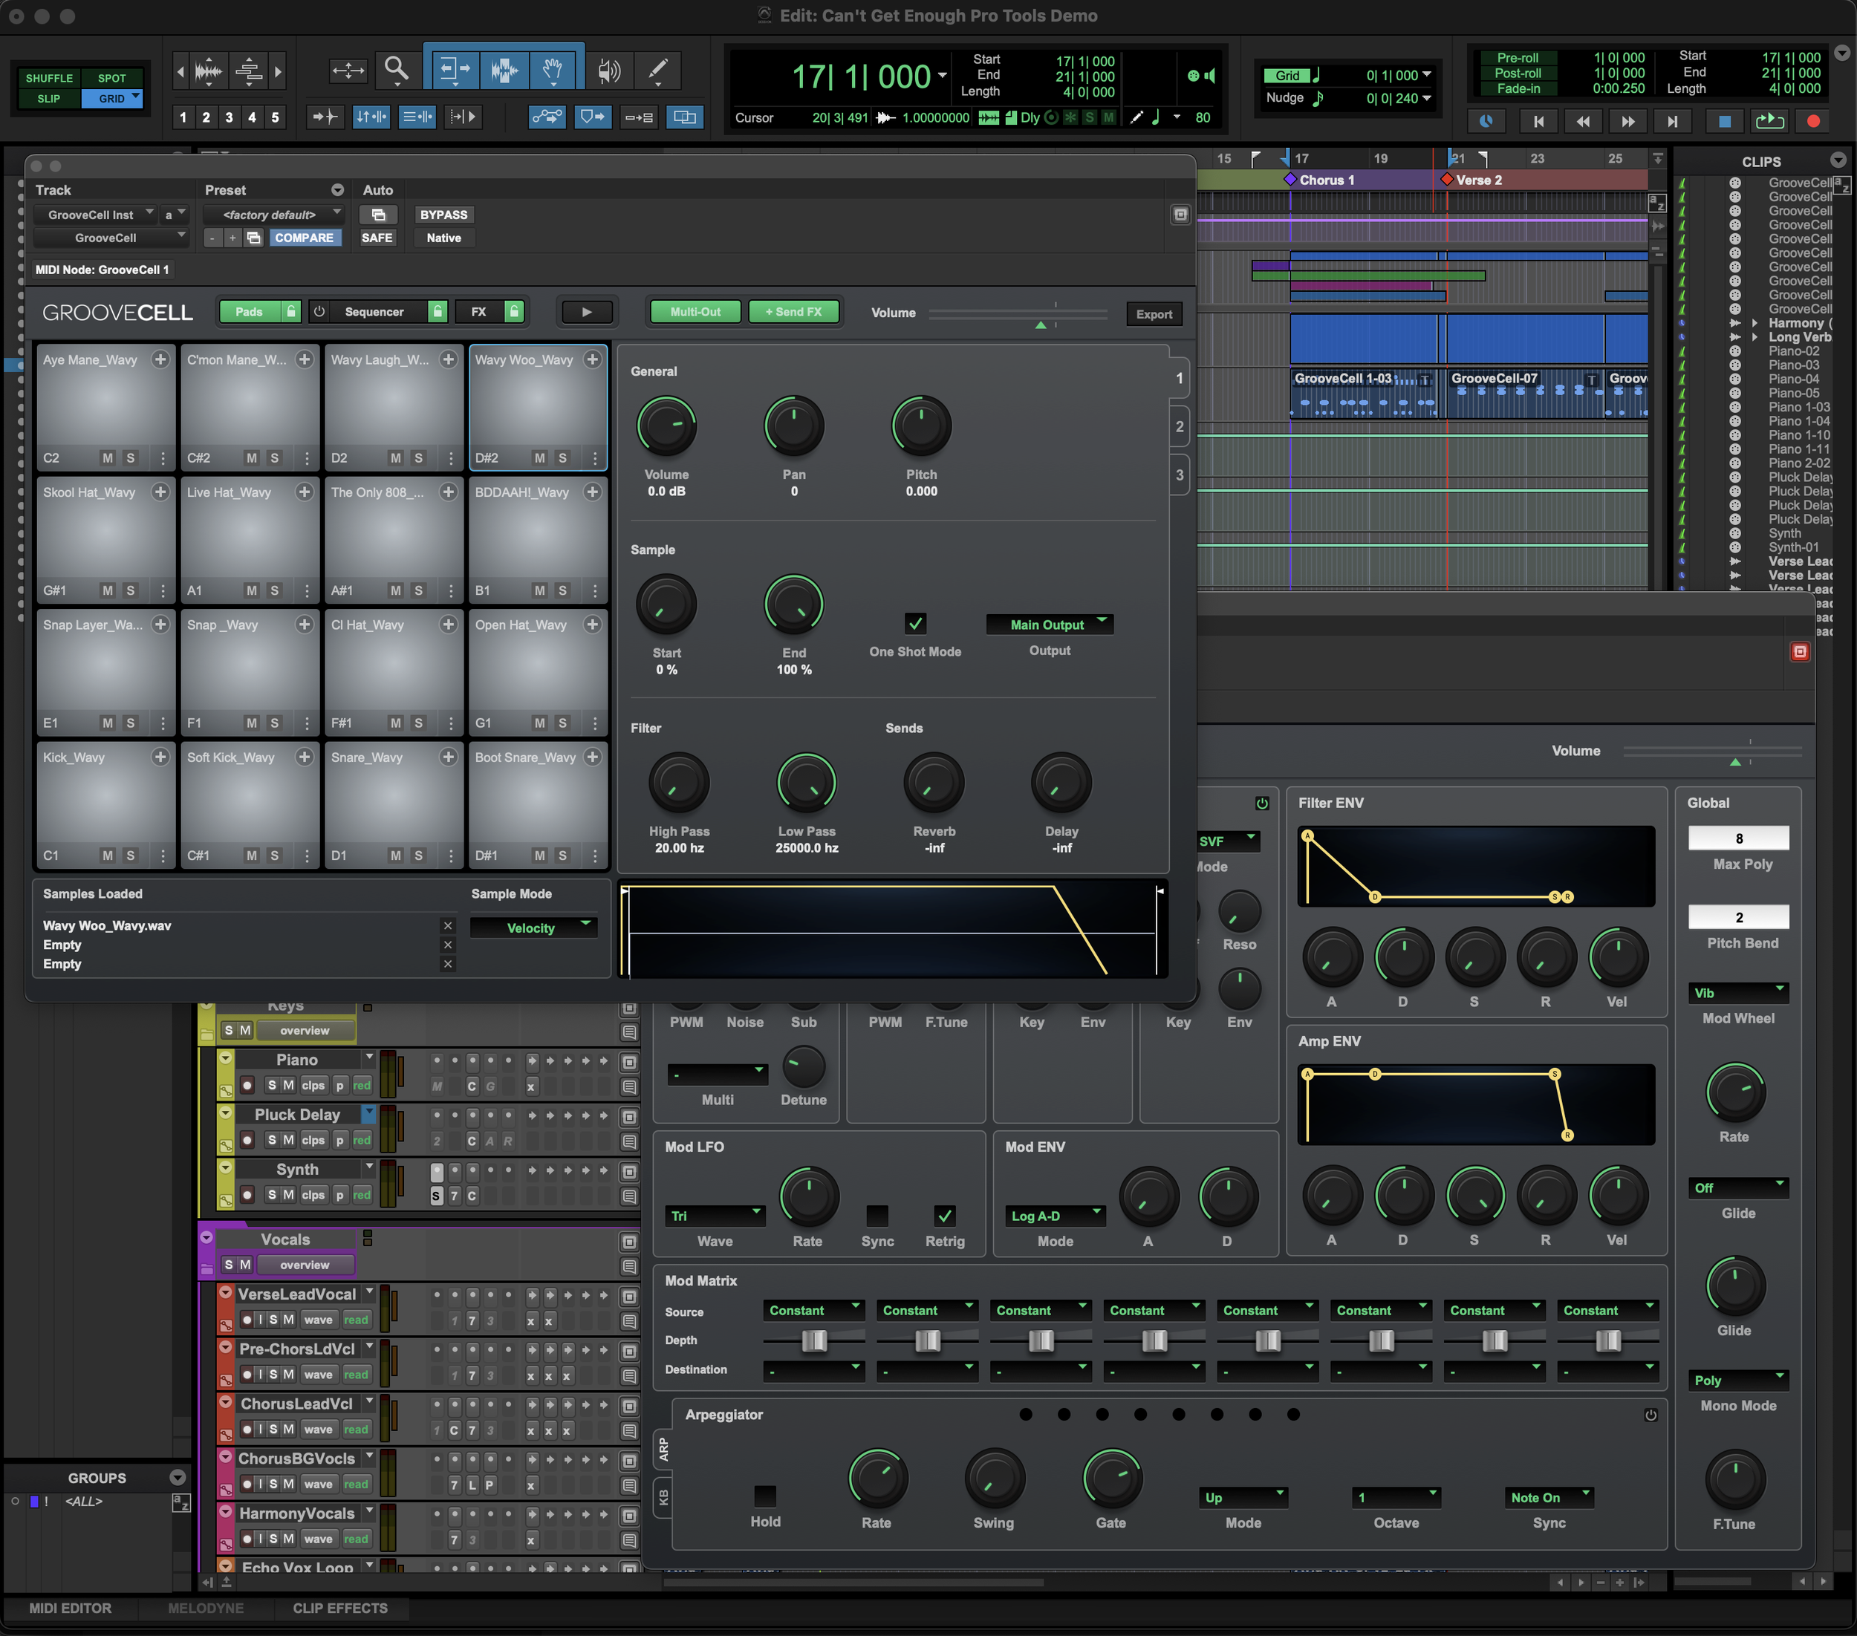
Task: Click GrooveCell sequencer play button
Action: 587,313
